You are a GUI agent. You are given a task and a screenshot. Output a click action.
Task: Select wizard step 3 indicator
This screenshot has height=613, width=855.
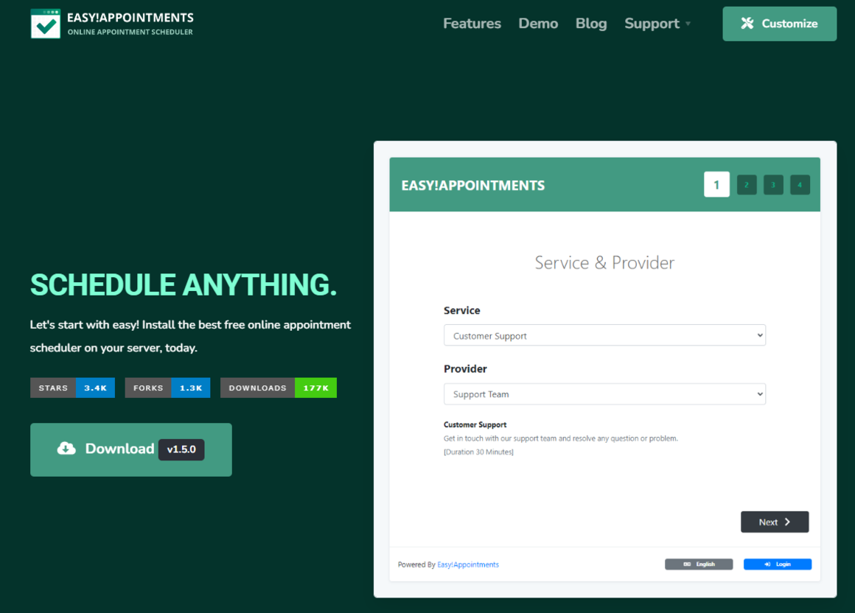773,185
